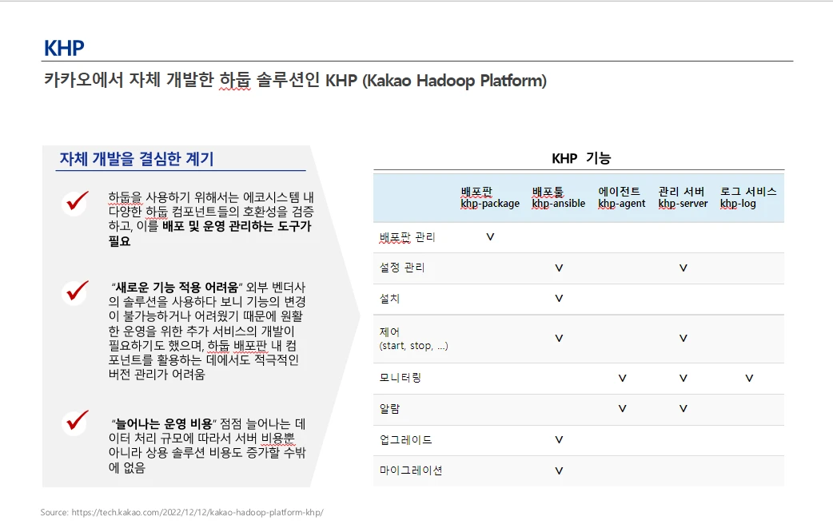Select the row label 모니터링
The height and width of the screenshot is (528, 833).
tap(400, 378)
